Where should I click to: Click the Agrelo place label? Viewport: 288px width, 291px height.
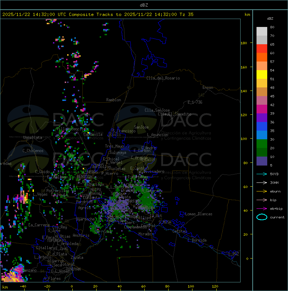click(x=84, y=208)
